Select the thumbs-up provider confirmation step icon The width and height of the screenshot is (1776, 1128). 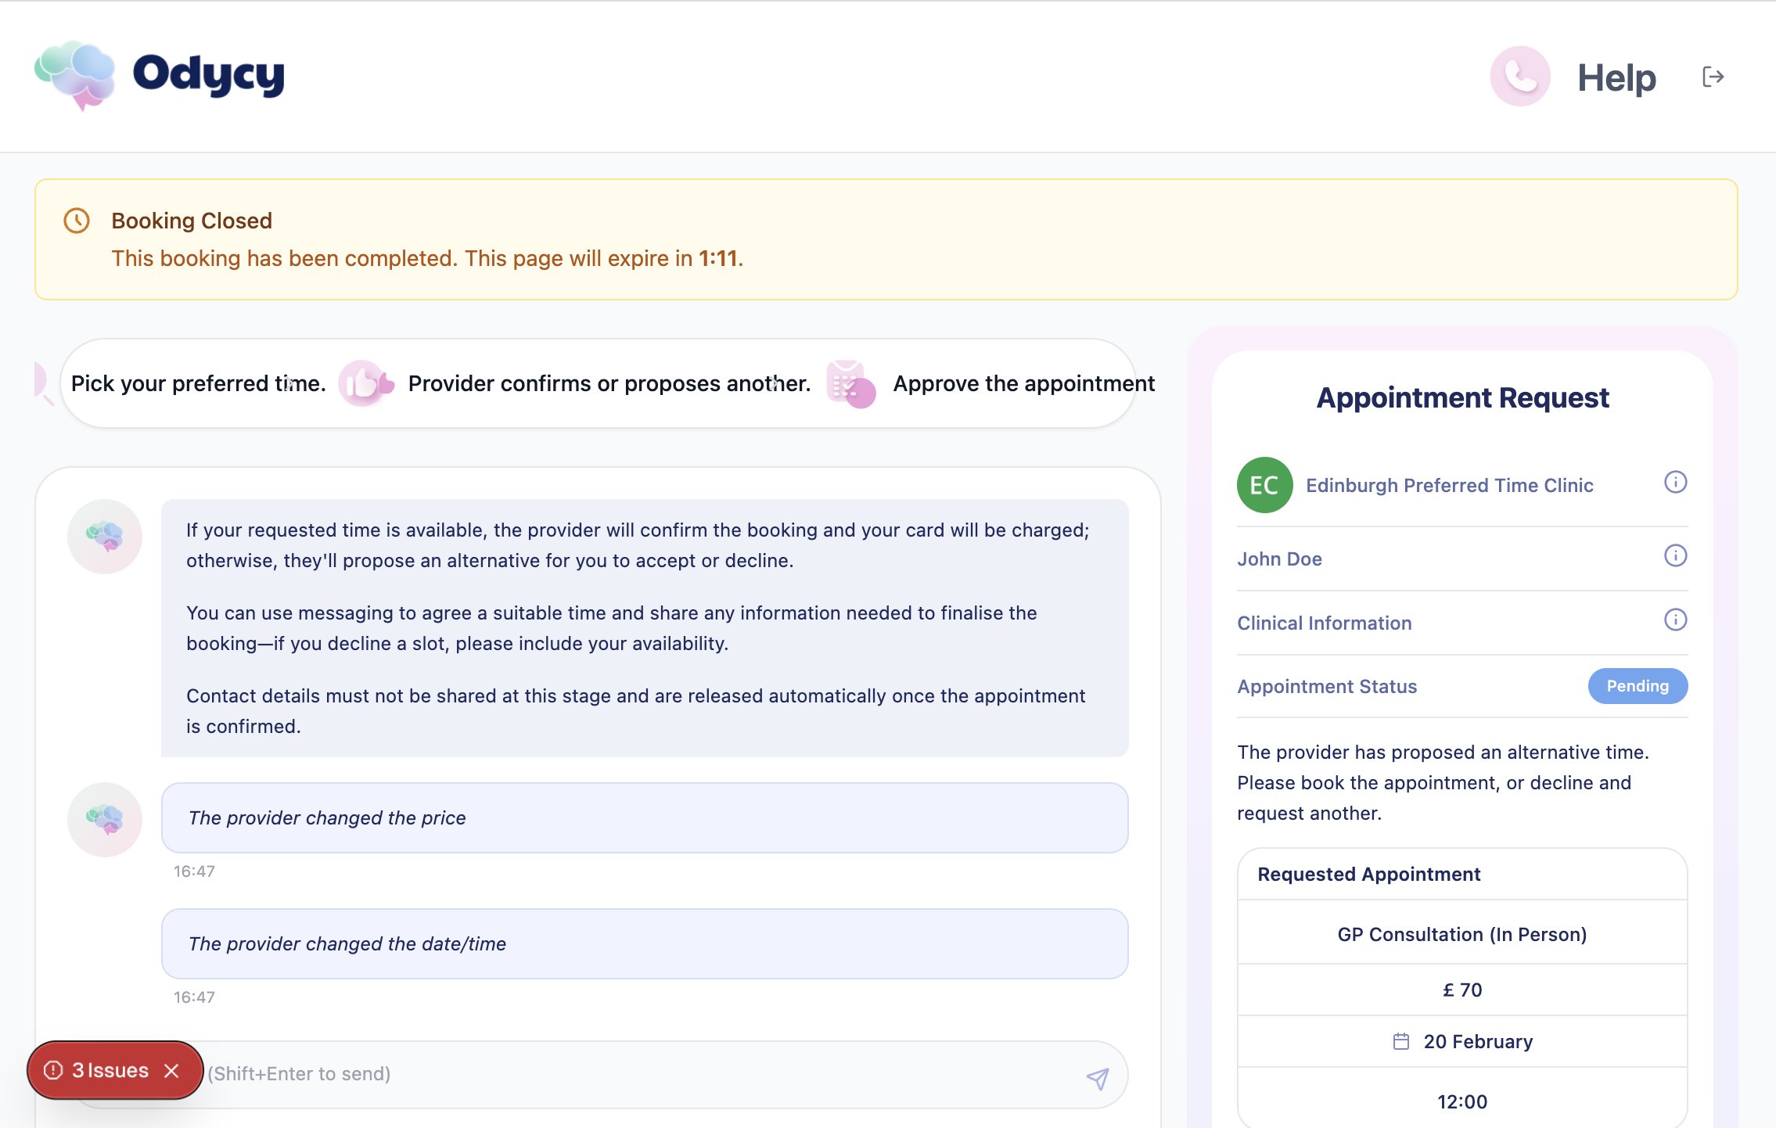click(365, 383)
